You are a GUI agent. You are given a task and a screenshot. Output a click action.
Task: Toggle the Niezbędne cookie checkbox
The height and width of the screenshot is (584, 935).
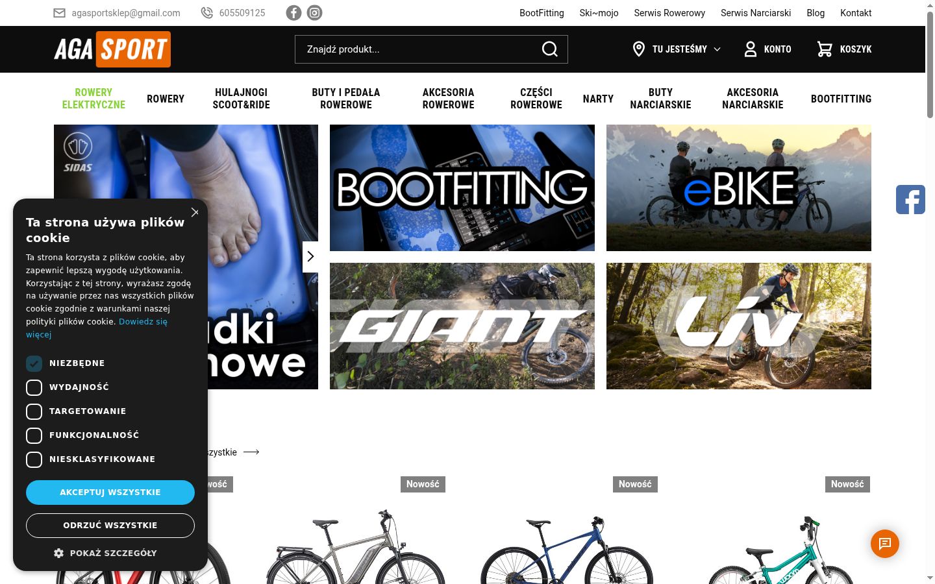point(34,363)
